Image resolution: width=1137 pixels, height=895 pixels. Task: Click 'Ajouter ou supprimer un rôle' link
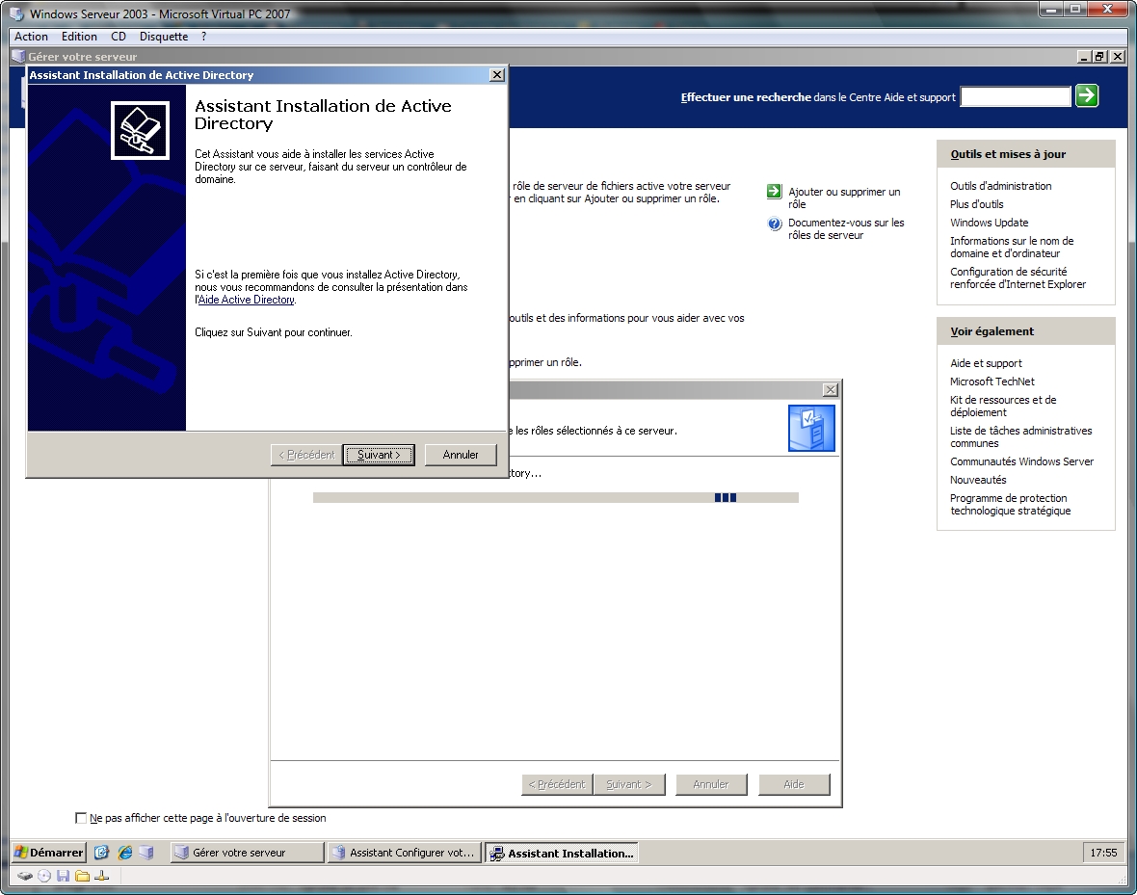pyautogui.click(x=844, y=198)
